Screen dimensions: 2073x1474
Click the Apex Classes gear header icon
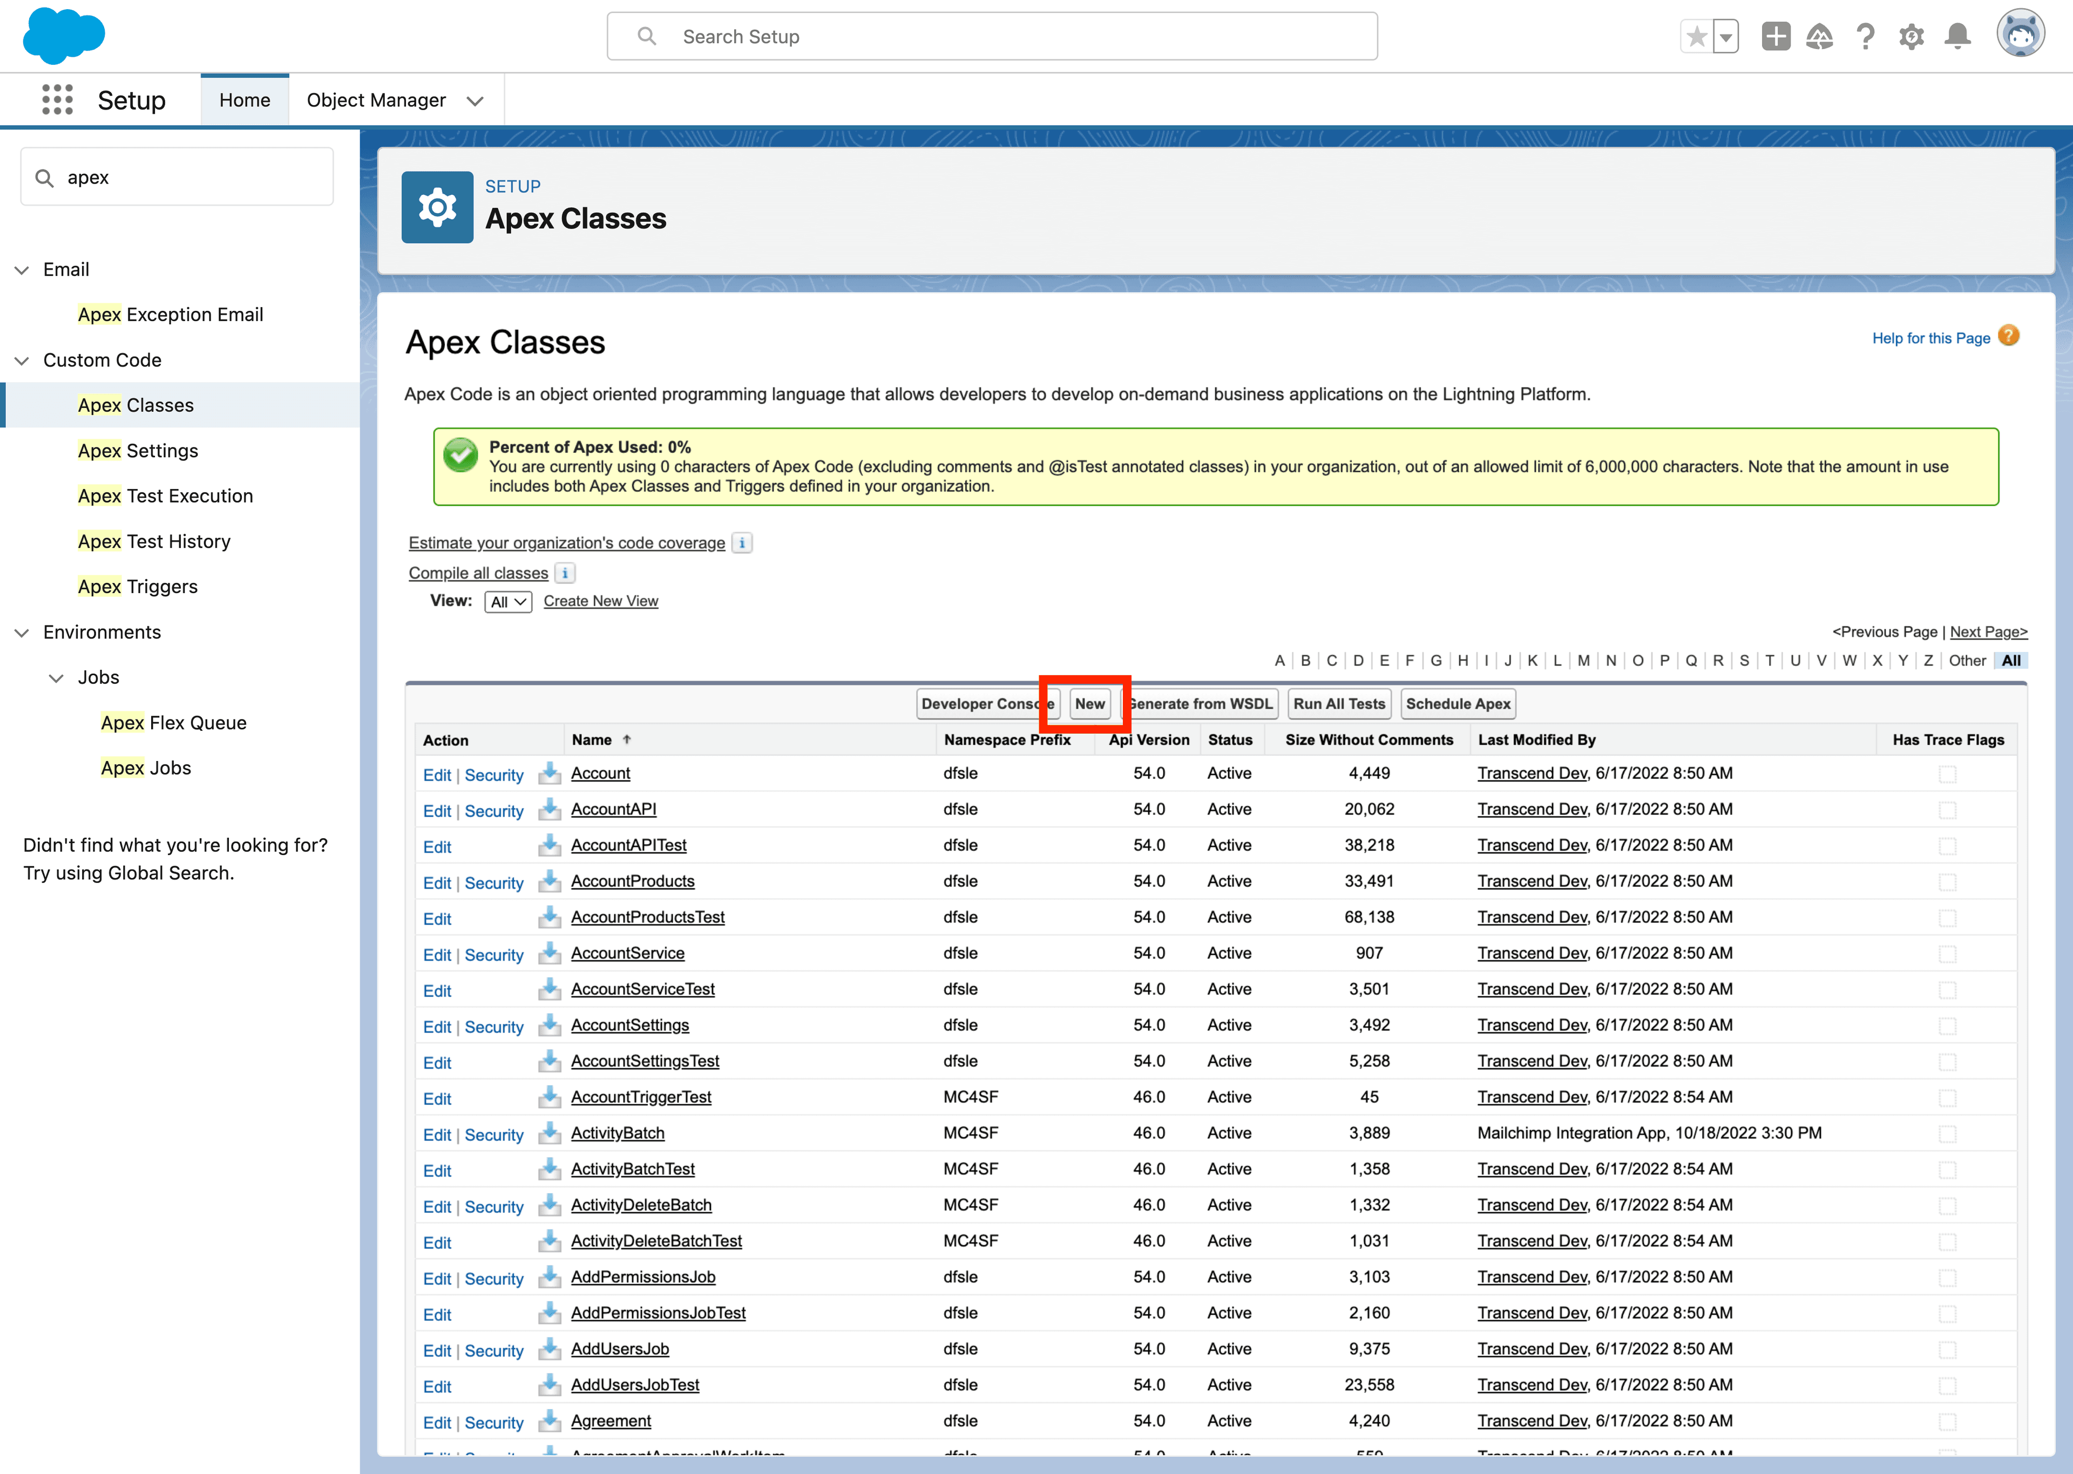pyautogui.click(x=437, y=207)
